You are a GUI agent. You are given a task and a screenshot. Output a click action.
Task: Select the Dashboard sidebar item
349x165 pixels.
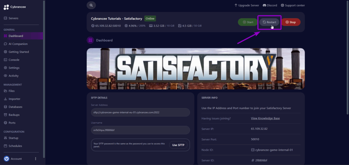21,36
